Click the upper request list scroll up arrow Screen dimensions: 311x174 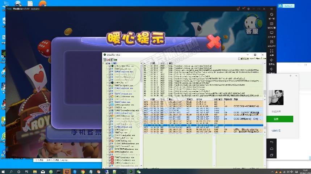(x=265, y=63)
